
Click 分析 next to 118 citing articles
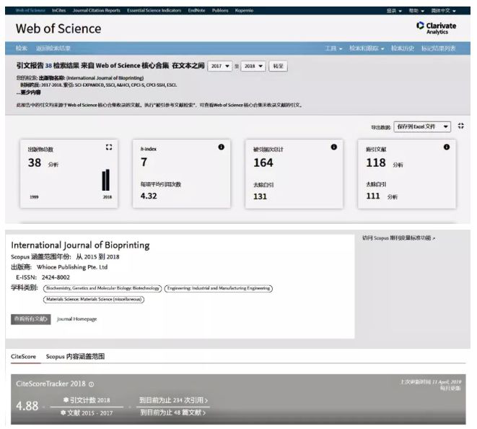(398, 165)
